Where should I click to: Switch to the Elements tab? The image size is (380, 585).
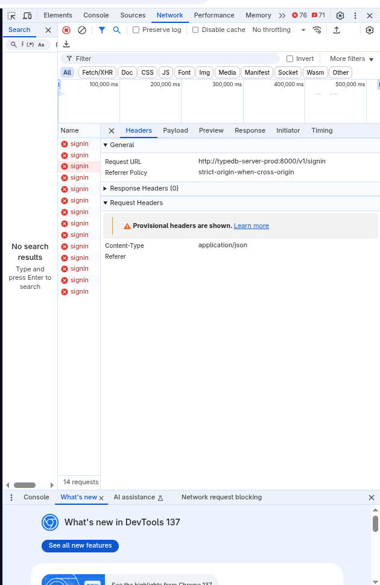[x=58, y=15]
